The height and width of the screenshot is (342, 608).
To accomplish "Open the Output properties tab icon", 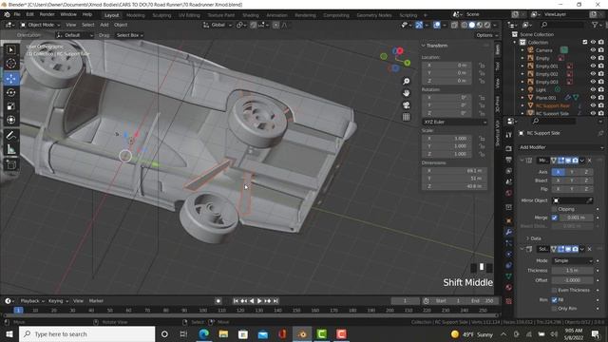I will point(509,160).
